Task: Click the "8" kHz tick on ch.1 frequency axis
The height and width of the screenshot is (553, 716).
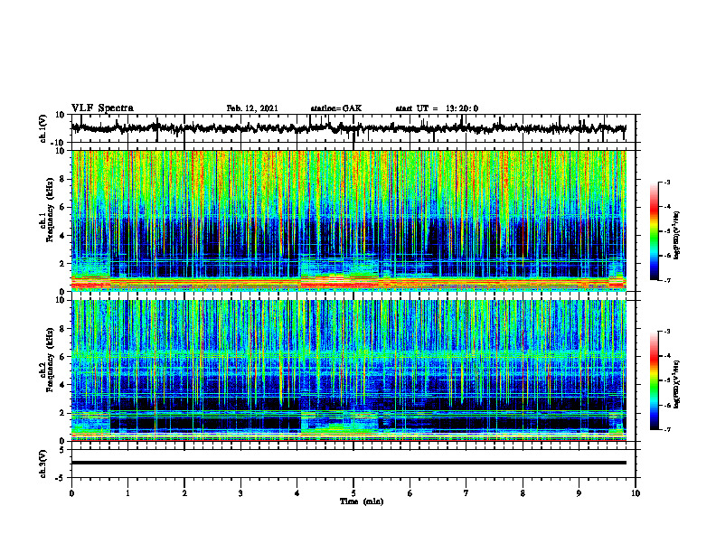Action: pos(63,179)
